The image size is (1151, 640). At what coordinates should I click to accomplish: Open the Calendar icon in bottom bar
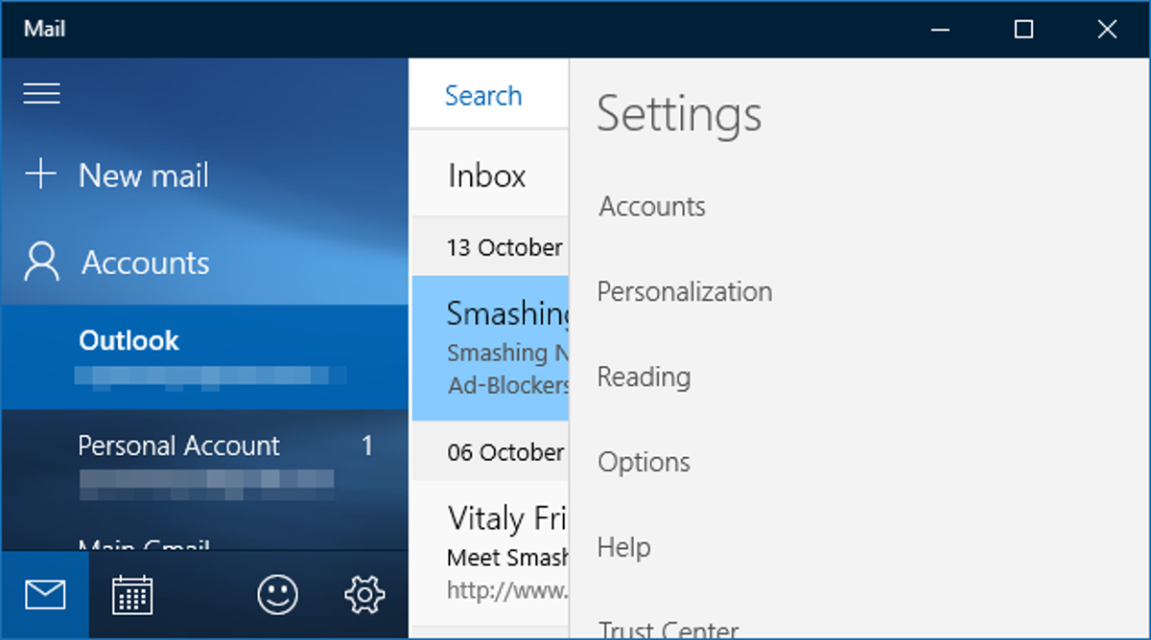pos(132,594)
